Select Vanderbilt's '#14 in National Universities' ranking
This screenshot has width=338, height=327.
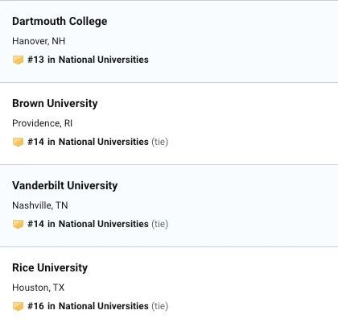(88, 224)
